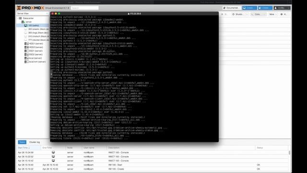Sort by the Description column header
Viewport: 307px width, 173px height.
(181, 148)
